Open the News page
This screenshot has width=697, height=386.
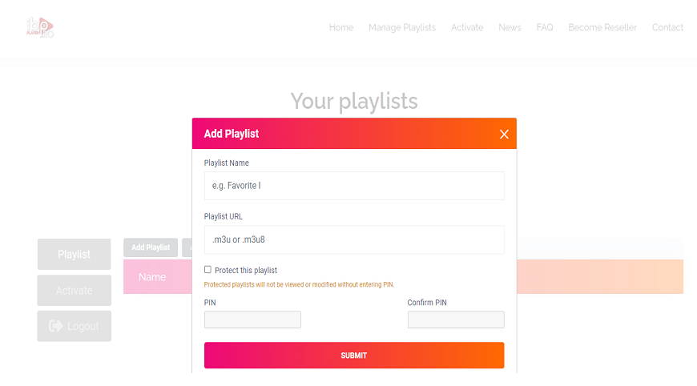(x=510, y=27)
